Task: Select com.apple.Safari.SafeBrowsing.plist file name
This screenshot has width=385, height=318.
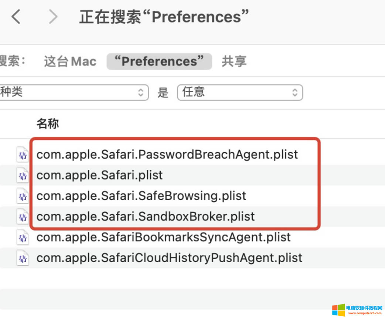Action: (141, 196)
